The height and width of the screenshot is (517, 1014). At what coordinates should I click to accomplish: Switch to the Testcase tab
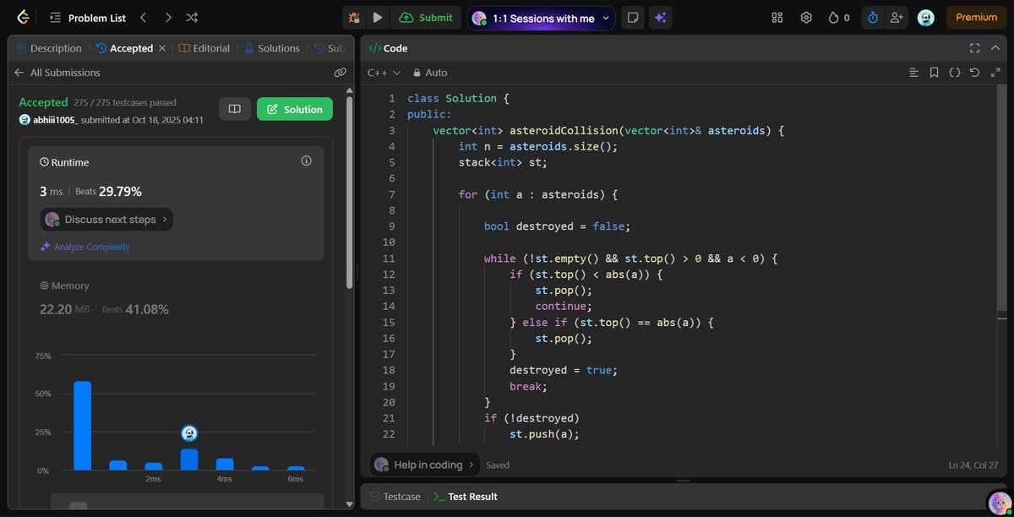395,497
